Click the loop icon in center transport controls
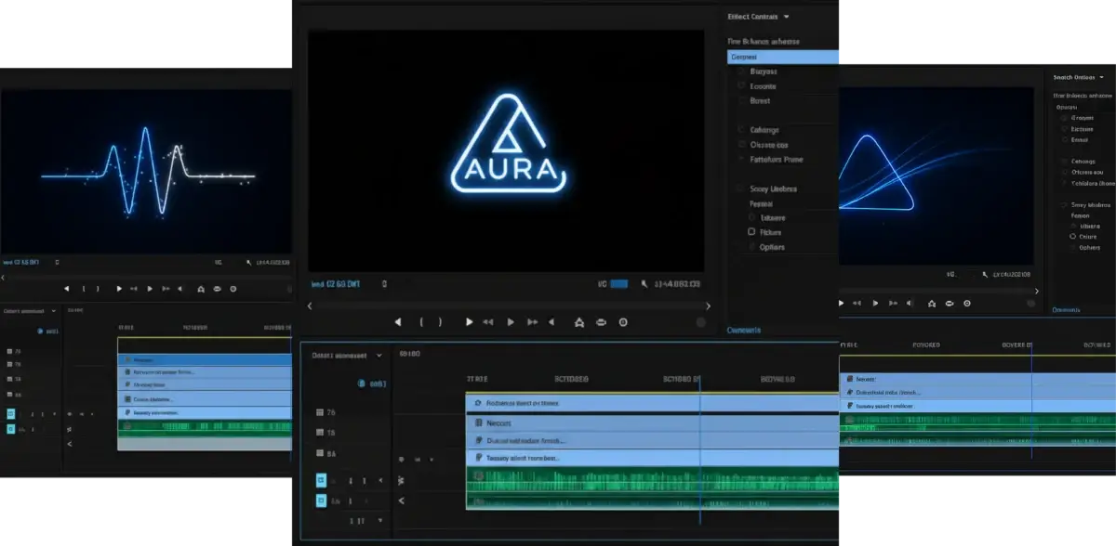 601,322
